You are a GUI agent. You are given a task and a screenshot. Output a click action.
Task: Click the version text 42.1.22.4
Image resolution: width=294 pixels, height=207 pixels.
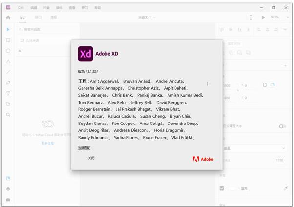coord(92,71)
